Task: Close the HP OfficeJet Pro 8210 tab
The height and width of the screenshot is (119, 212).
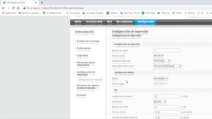Action: pos(36,3)
